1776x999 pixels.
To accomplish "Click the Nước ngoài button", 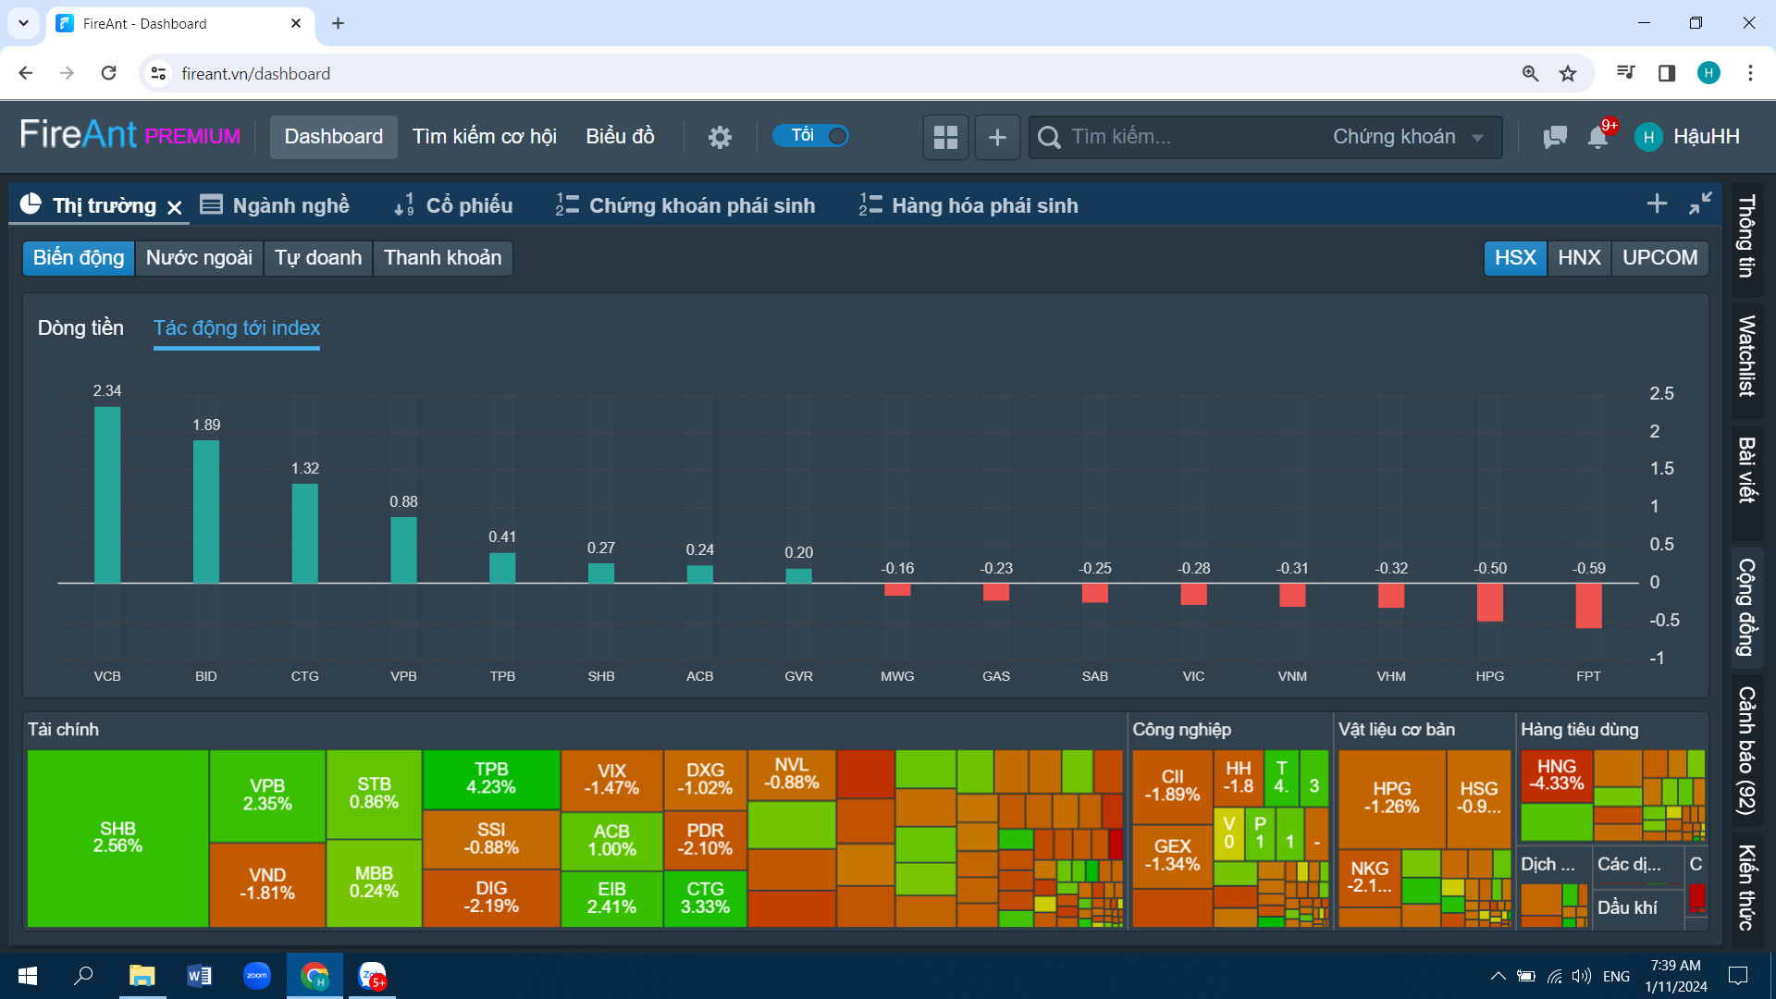I will point(199,258).
